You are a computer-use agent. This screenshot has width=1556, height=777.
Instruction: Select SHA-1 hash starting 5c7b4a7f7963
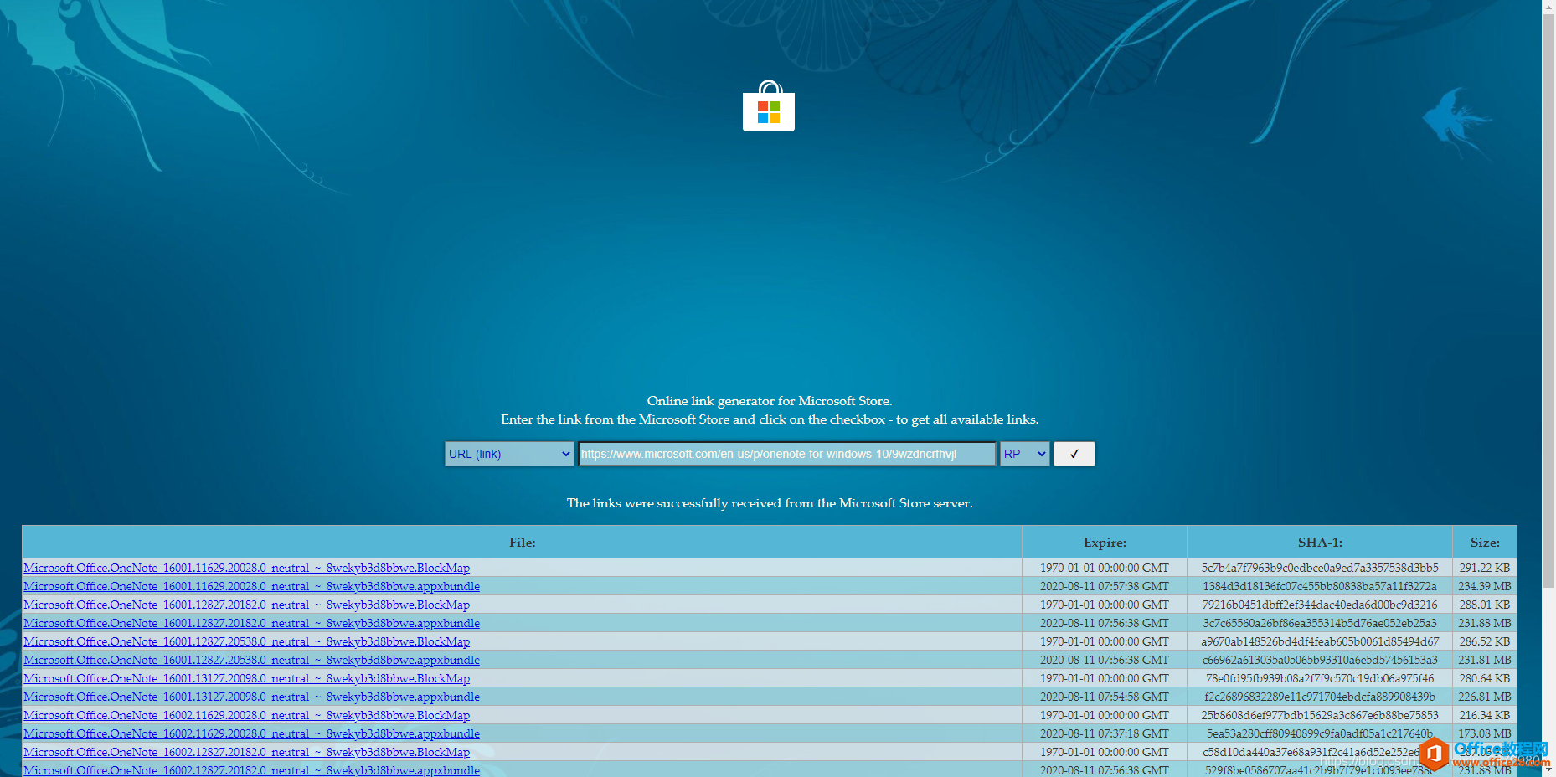(x=1320, y=568)
